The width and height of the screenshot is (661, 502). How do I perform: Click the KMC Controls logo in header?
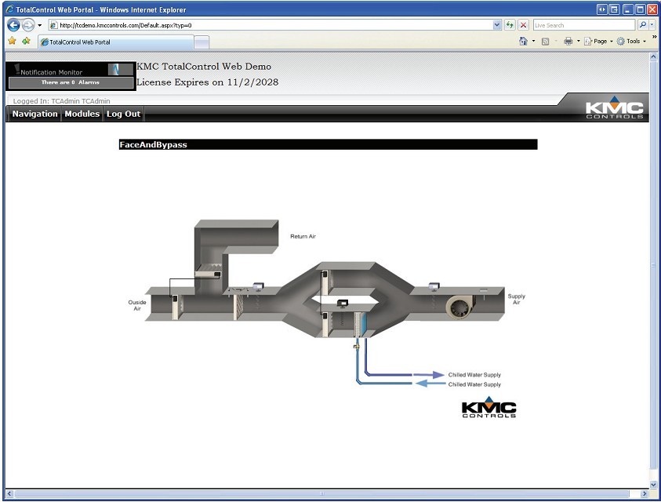(614, 107)
